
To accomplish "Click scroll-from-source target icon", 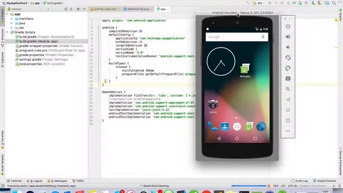I will point(66,9).
